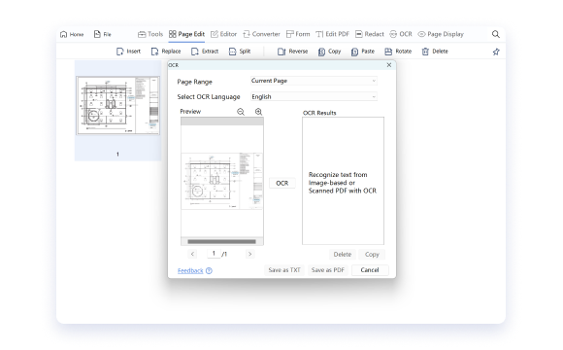
Task: Click the preview horizontal scrollbar
Action: click(x=221, y=242)
